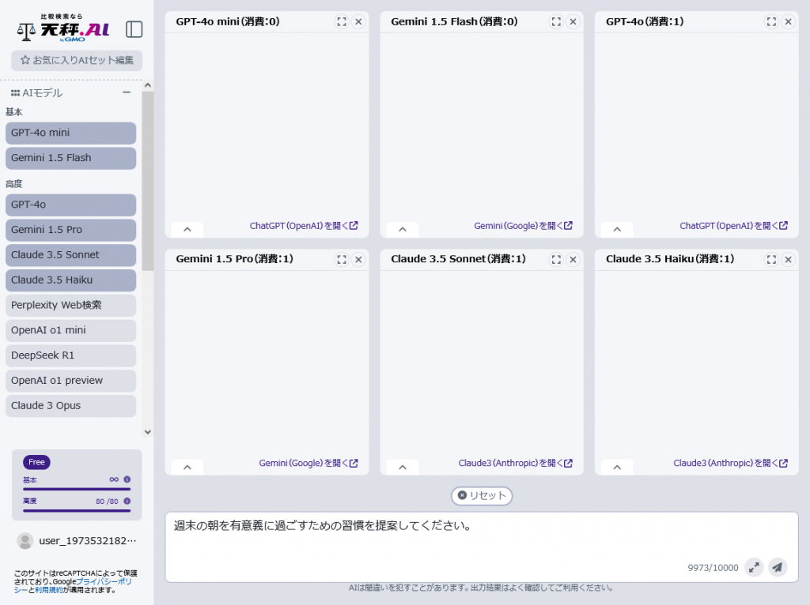The width and height of the screenshot is (810, 605).
Task: Collapse the sidebar using the panel icon
Action: pos(134,28)
